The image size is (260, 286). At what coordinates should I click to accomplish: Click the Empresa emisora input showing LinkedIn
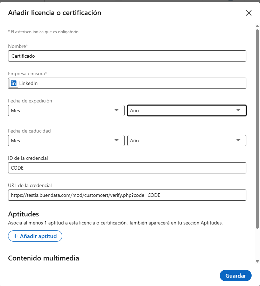click(x=127, y=83)
